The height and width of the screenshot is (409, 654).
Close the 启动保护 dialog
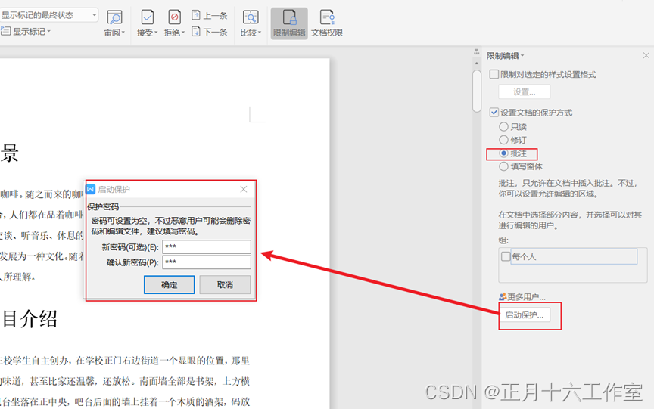click(x=244, y=190)
